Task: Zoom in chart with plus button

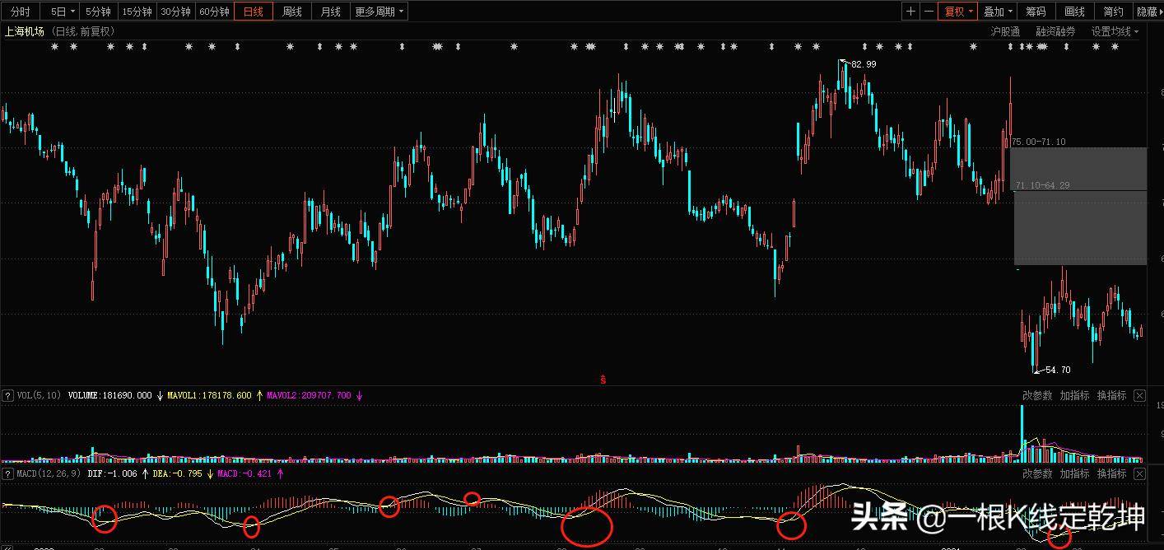Action: pyautogui.click(x=910, y=12)
